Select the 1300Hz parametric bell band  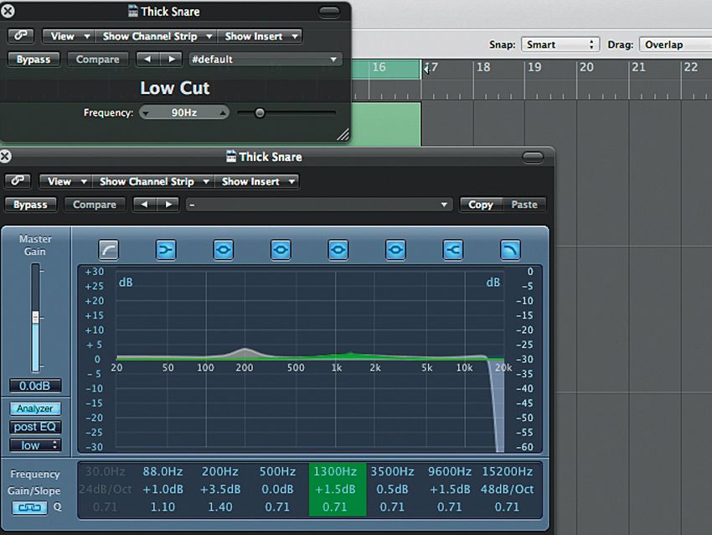338,249
